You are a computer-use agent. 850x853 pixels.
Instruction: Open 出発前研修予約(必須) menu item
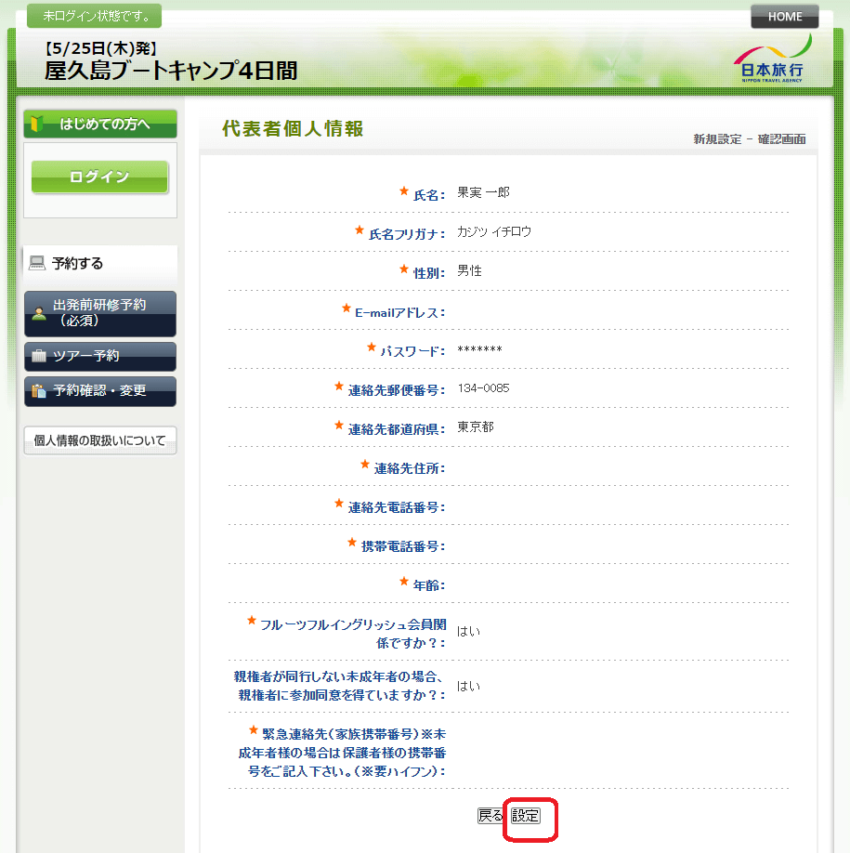[100, 313]
